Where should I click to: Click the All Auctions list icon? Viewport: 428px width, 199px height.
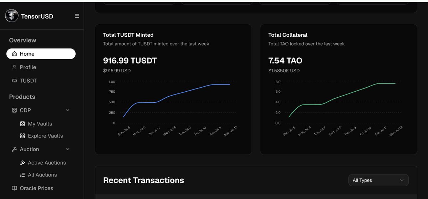coord(22,175)
